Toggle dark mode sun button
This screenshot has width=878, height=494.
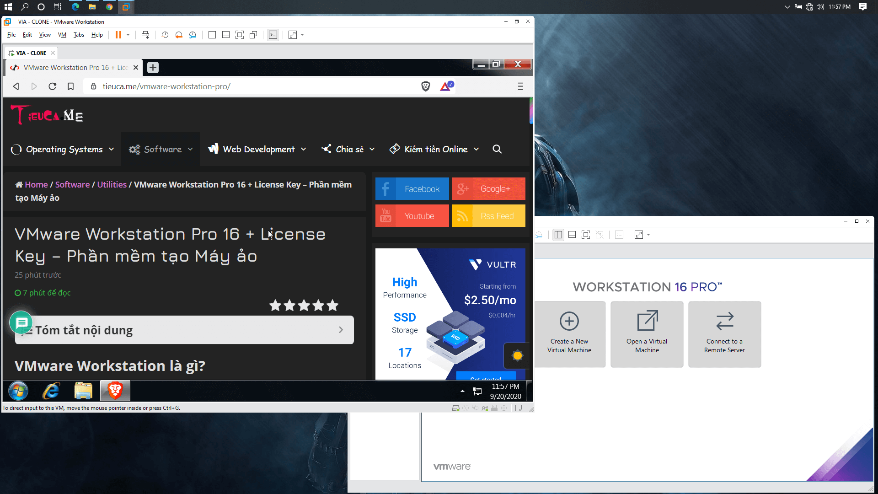(x=517, y=355)
